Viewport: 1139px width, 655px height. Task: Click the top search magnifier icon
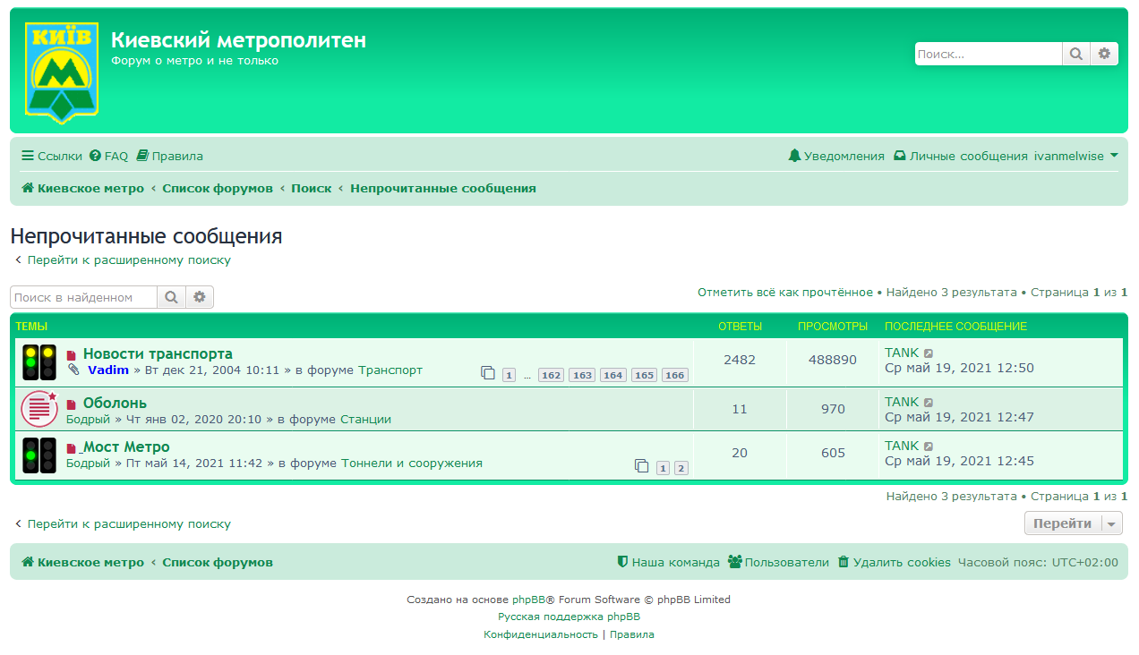click(x=1075, y=55)
